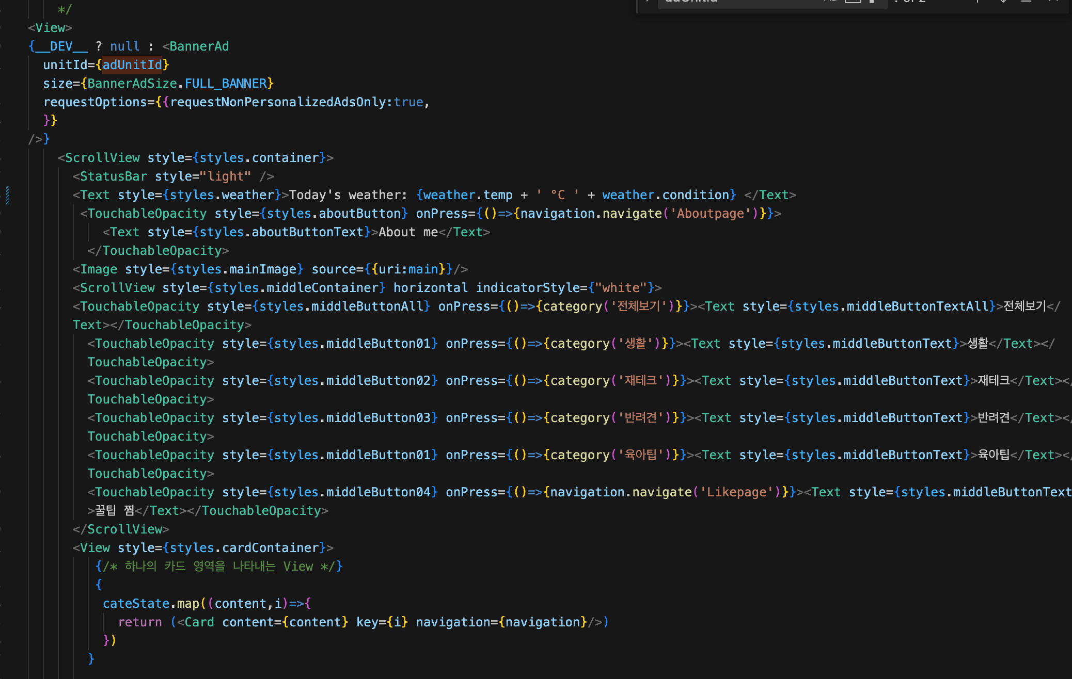1072x679 pixels.
Task: Click the indicatorStyle prop
Action: click(528, 288)
